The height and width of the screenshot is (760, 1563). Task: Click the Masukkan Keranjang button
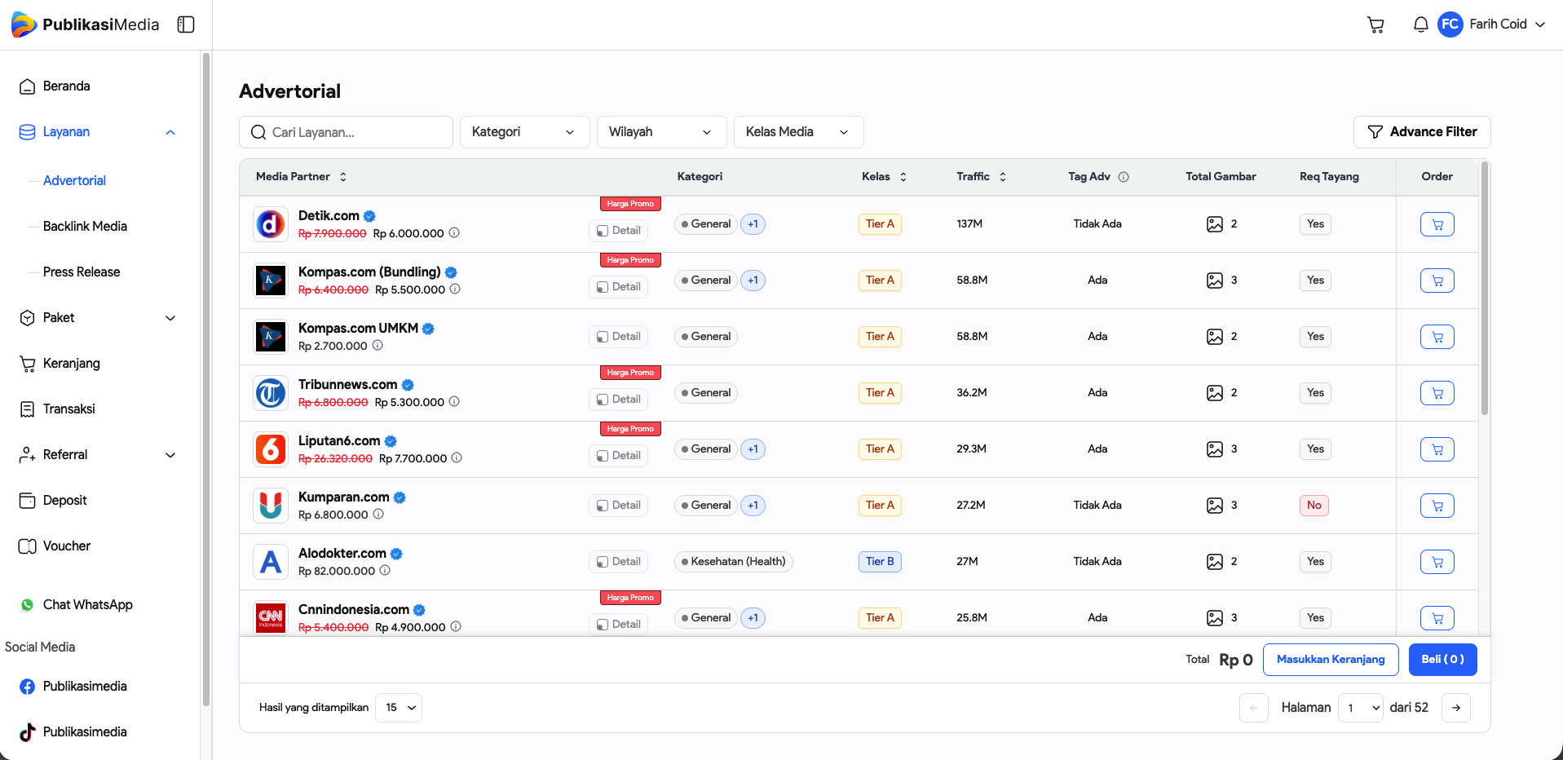coord(1331,660)
